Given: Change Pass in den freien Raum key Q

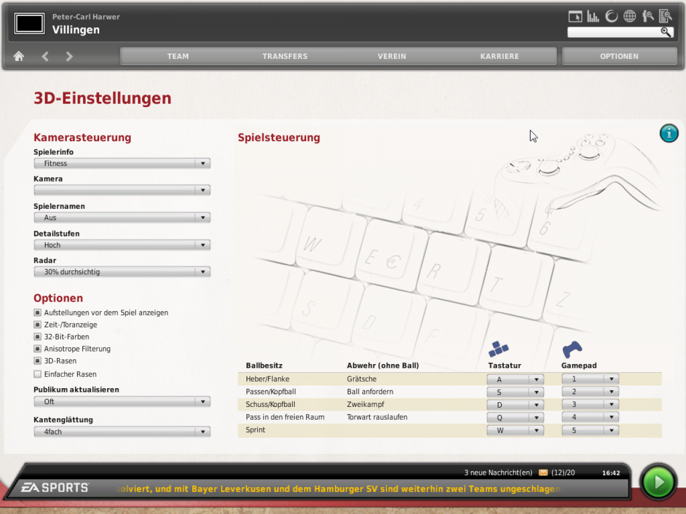Looking at the screenshot, I should 516,418.
